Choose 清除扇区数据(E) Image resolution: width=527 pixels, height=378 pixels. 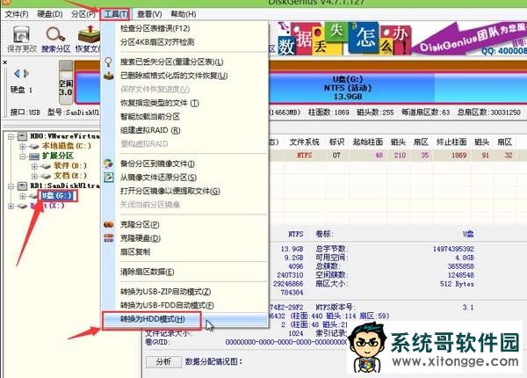pos(148,272)
